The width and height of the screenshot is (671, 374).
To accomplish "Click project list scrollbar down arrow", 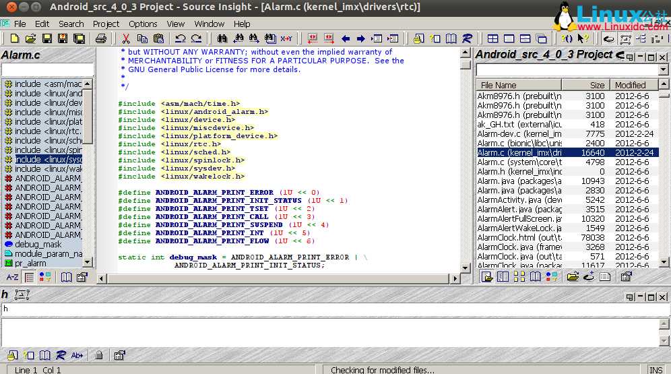I will [x=664, y=262].
